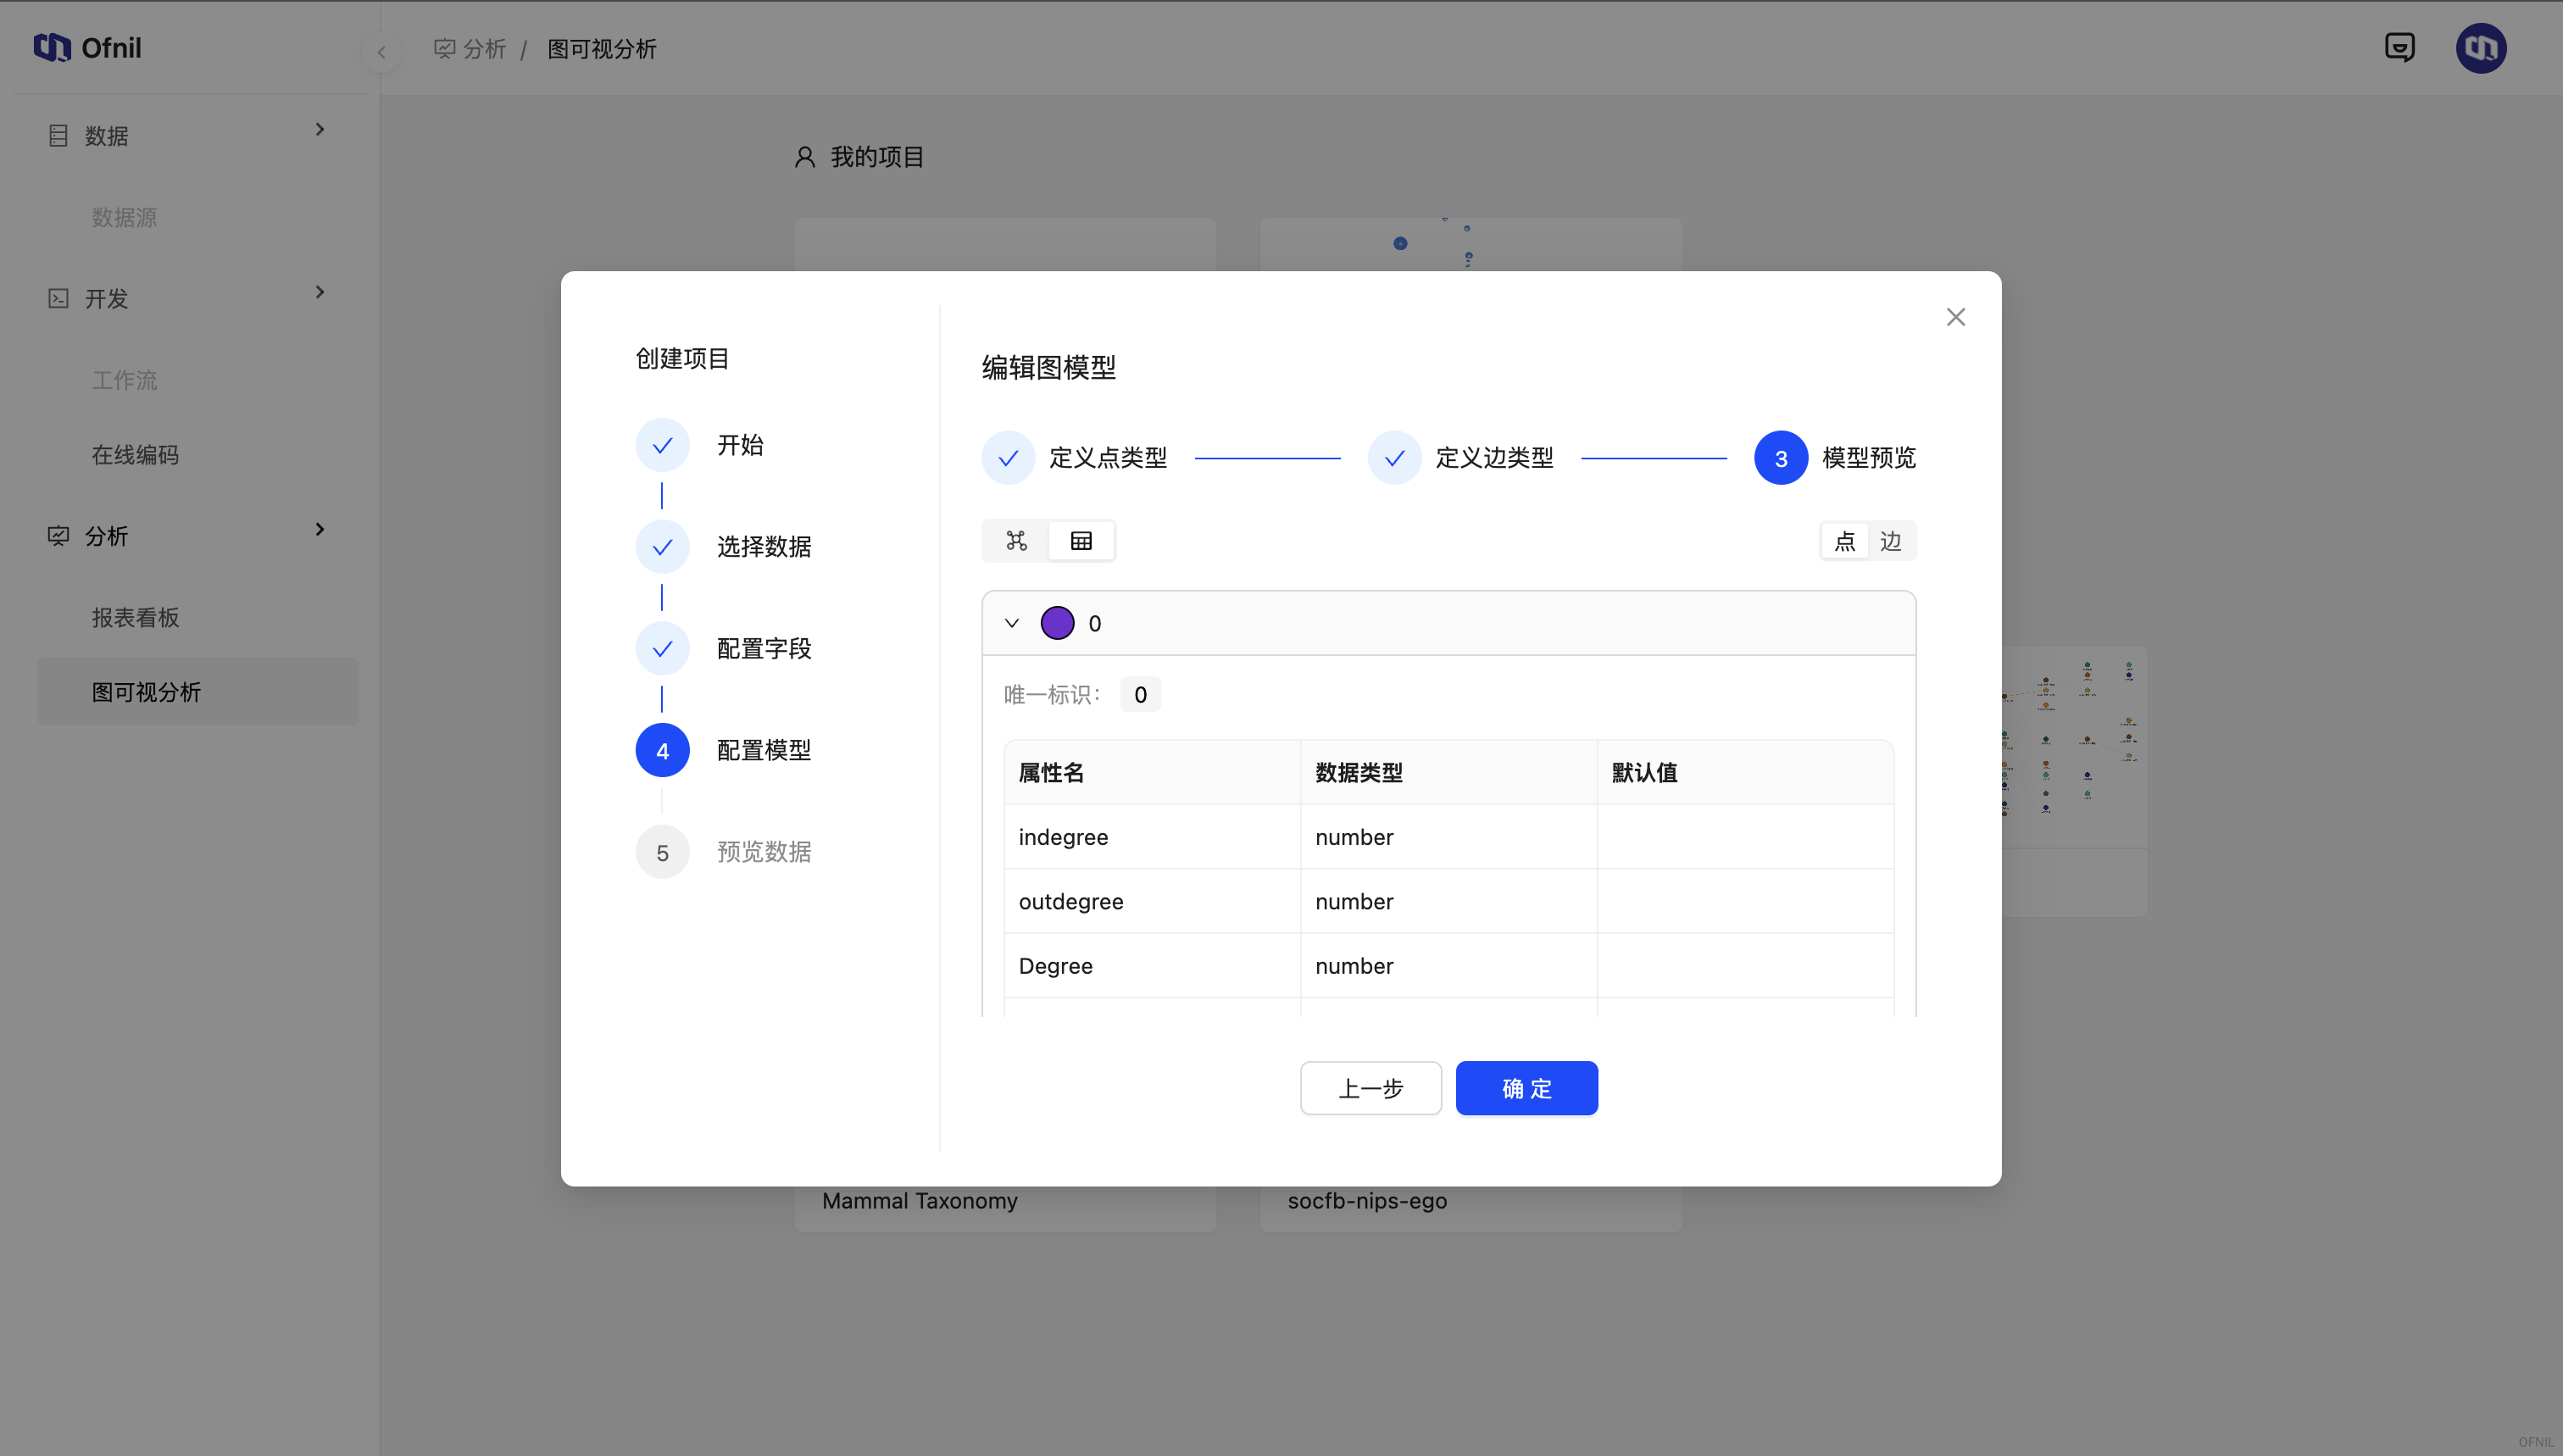The height and width of the screenshot is (1456, 2563).
Task: Close the create project dialog
Action: tap(1955, 317)
